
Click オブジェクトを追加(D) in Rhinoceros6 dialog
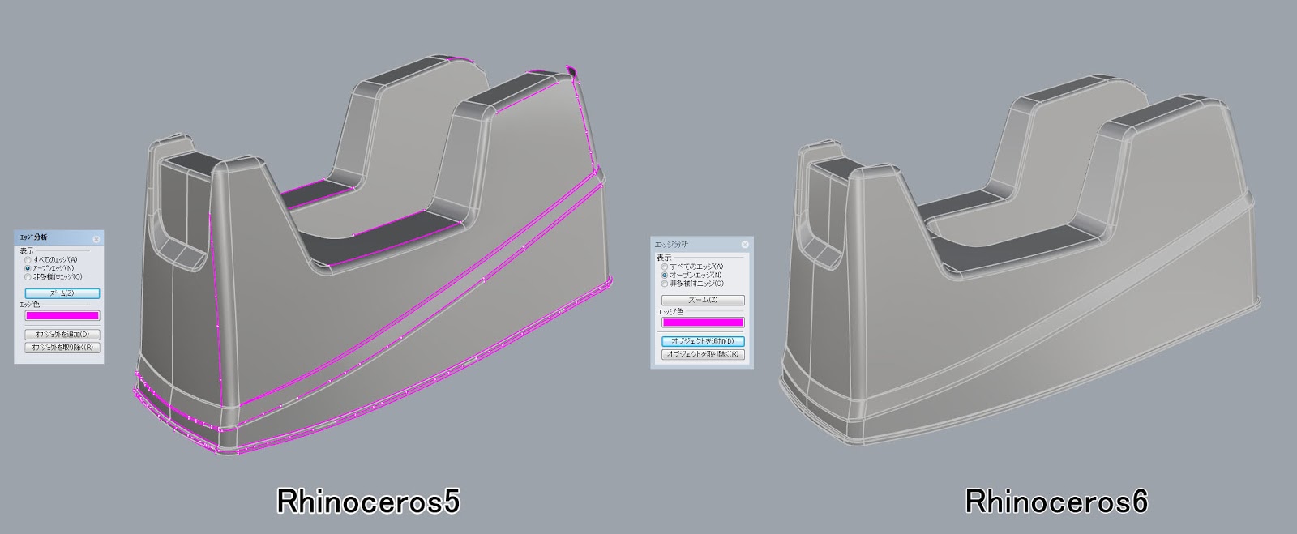click(703, 341)
